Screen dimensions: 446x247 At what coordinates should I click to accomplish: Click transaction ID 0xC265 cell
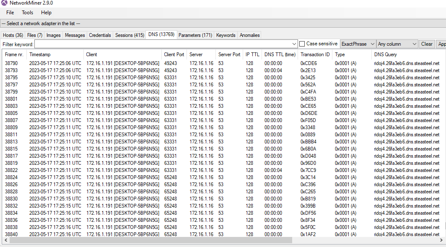coord(308,192)
